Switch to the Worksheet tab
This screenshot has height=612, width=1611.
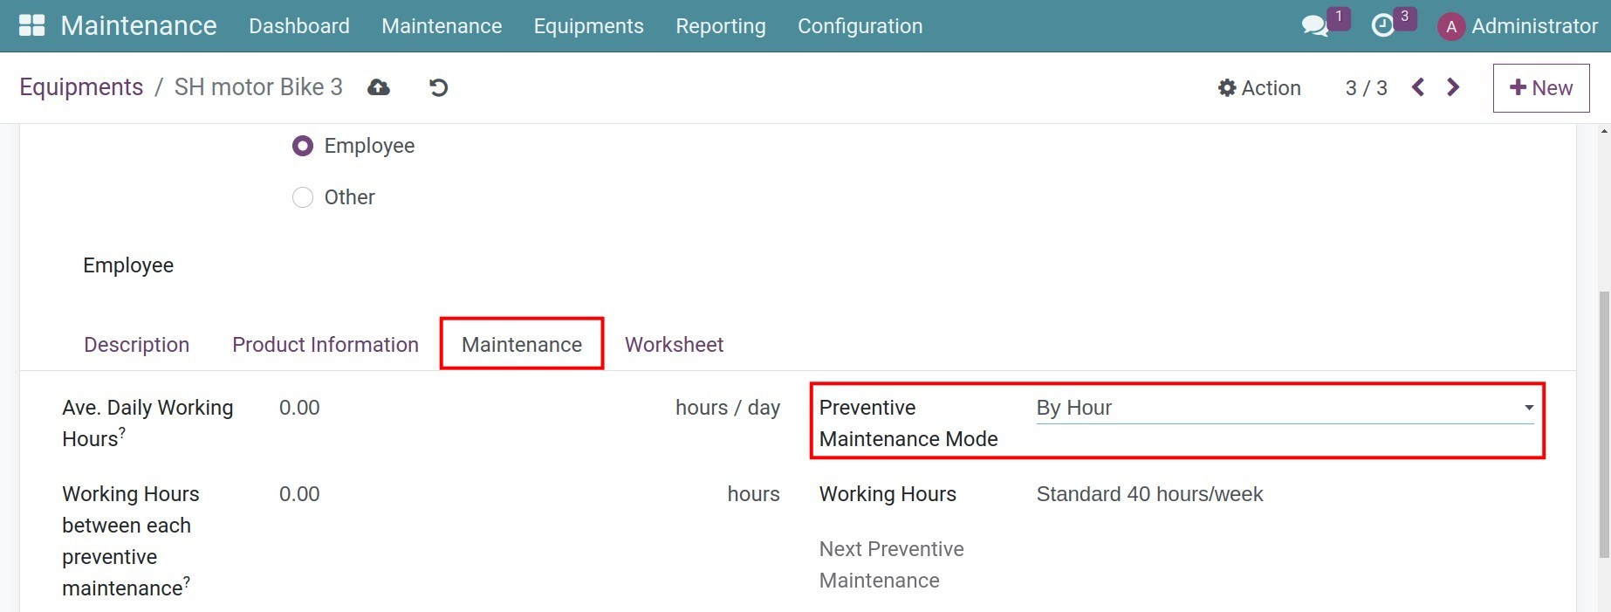(674, 345)
